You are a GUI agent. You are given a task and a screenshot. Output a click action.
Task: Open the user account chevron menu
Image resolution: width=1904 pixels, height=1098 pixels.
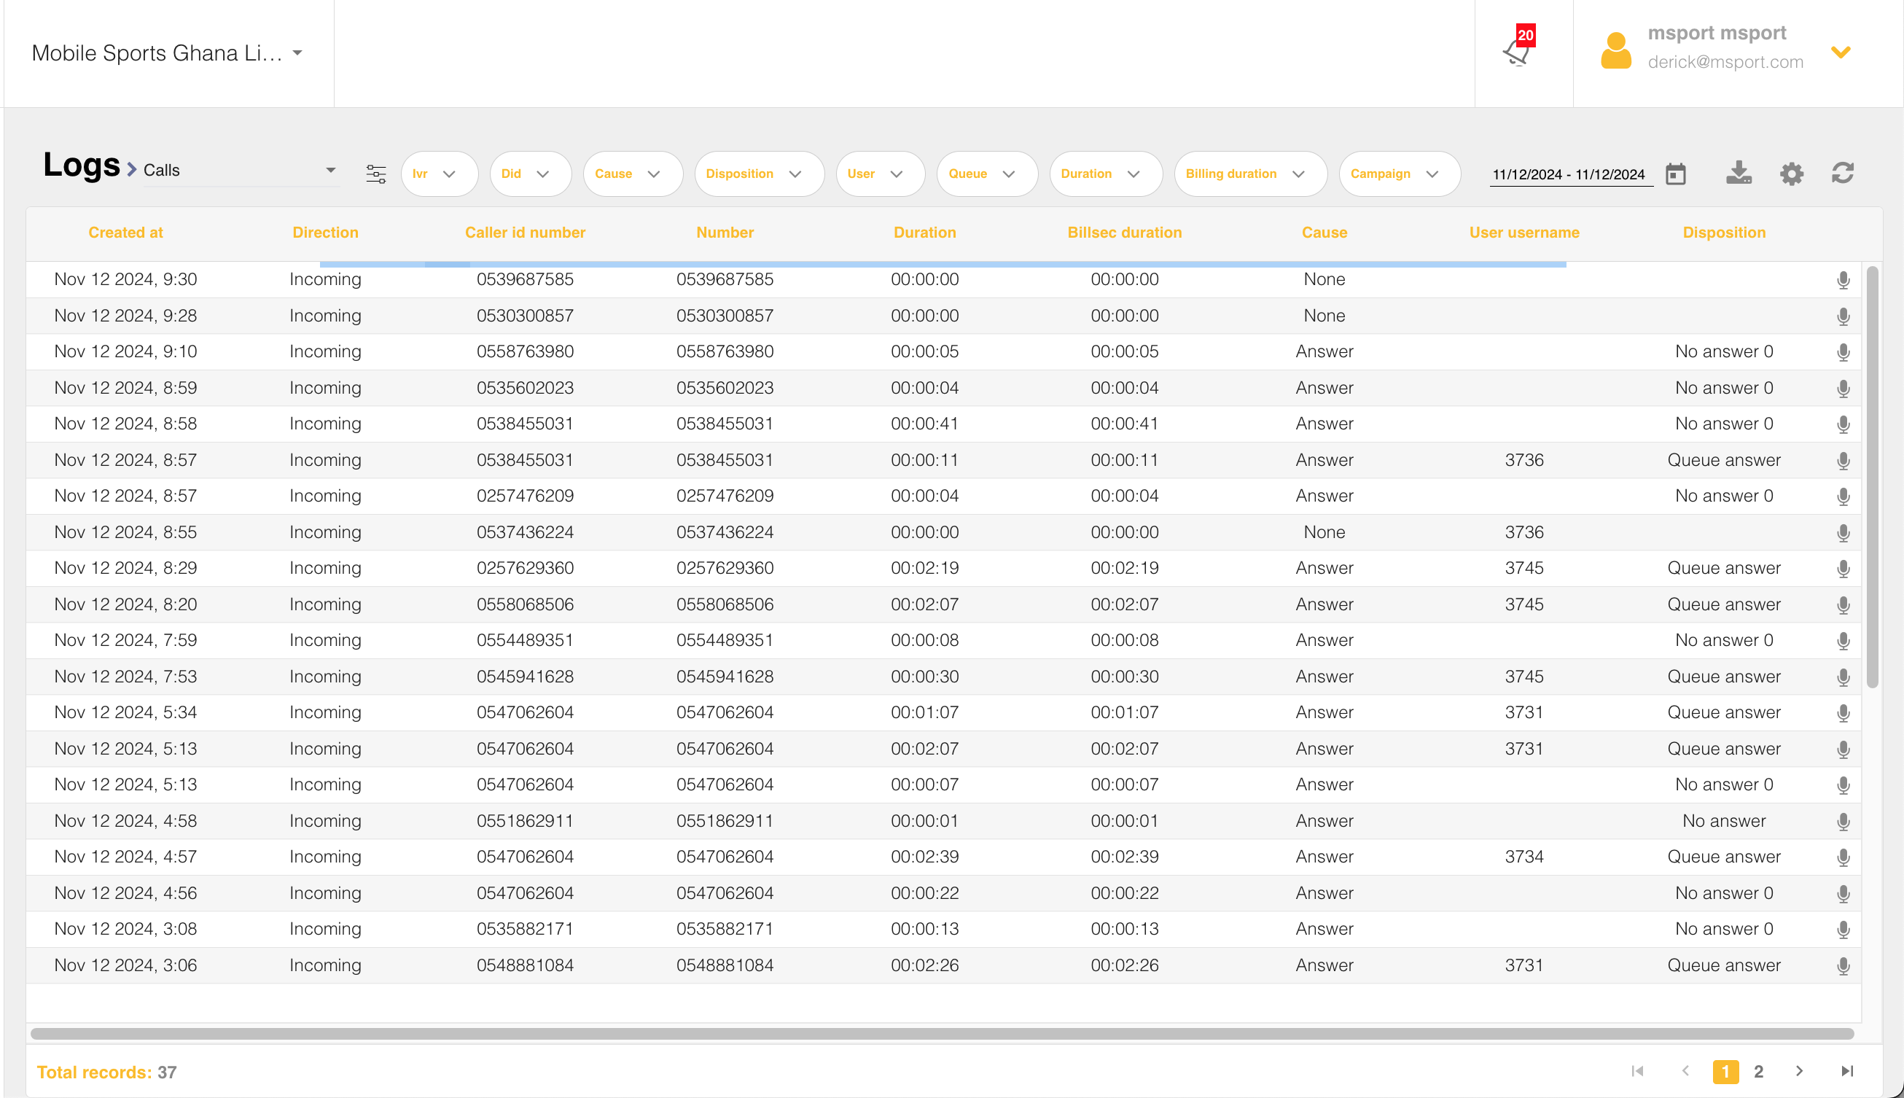1841,52
